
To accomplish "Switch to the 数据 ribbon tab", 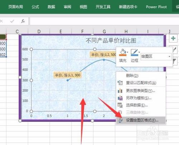I will click(x=51, y=7).
